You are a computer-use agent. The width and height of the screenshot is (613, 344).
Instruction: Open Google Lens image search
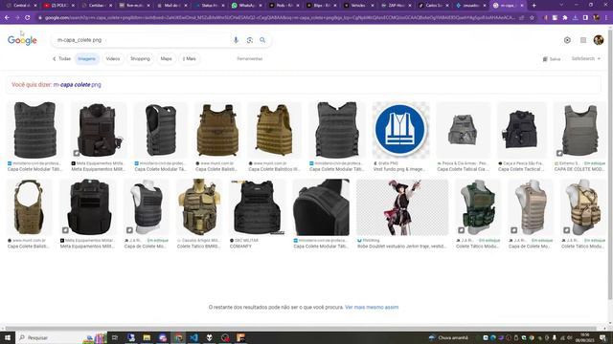tap(249, 40)
